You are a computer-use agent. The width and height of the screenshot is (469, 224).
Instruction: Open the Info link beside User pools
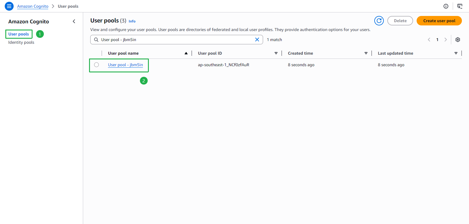(x=132, y=21)
